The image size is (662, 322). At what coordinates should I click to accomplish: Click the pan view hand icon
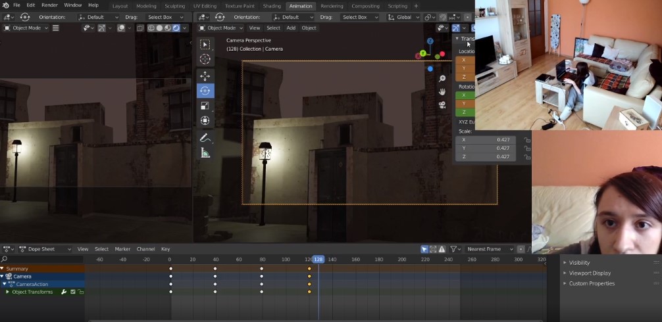(x=442, y=91)
